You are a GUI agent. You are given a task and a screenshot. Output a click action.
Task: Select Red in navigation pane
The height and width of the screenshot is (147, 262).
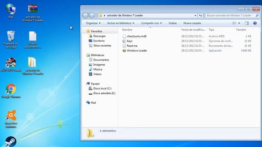[93, 103]
